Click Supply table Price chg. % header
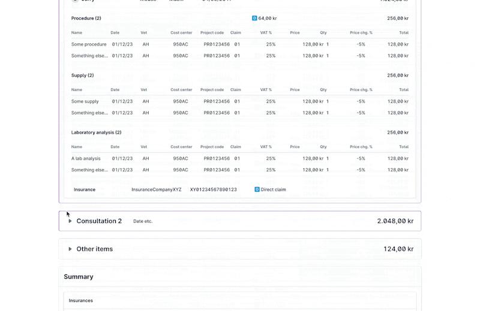Screen dimensions: 480x311 [x=361, y=90]
